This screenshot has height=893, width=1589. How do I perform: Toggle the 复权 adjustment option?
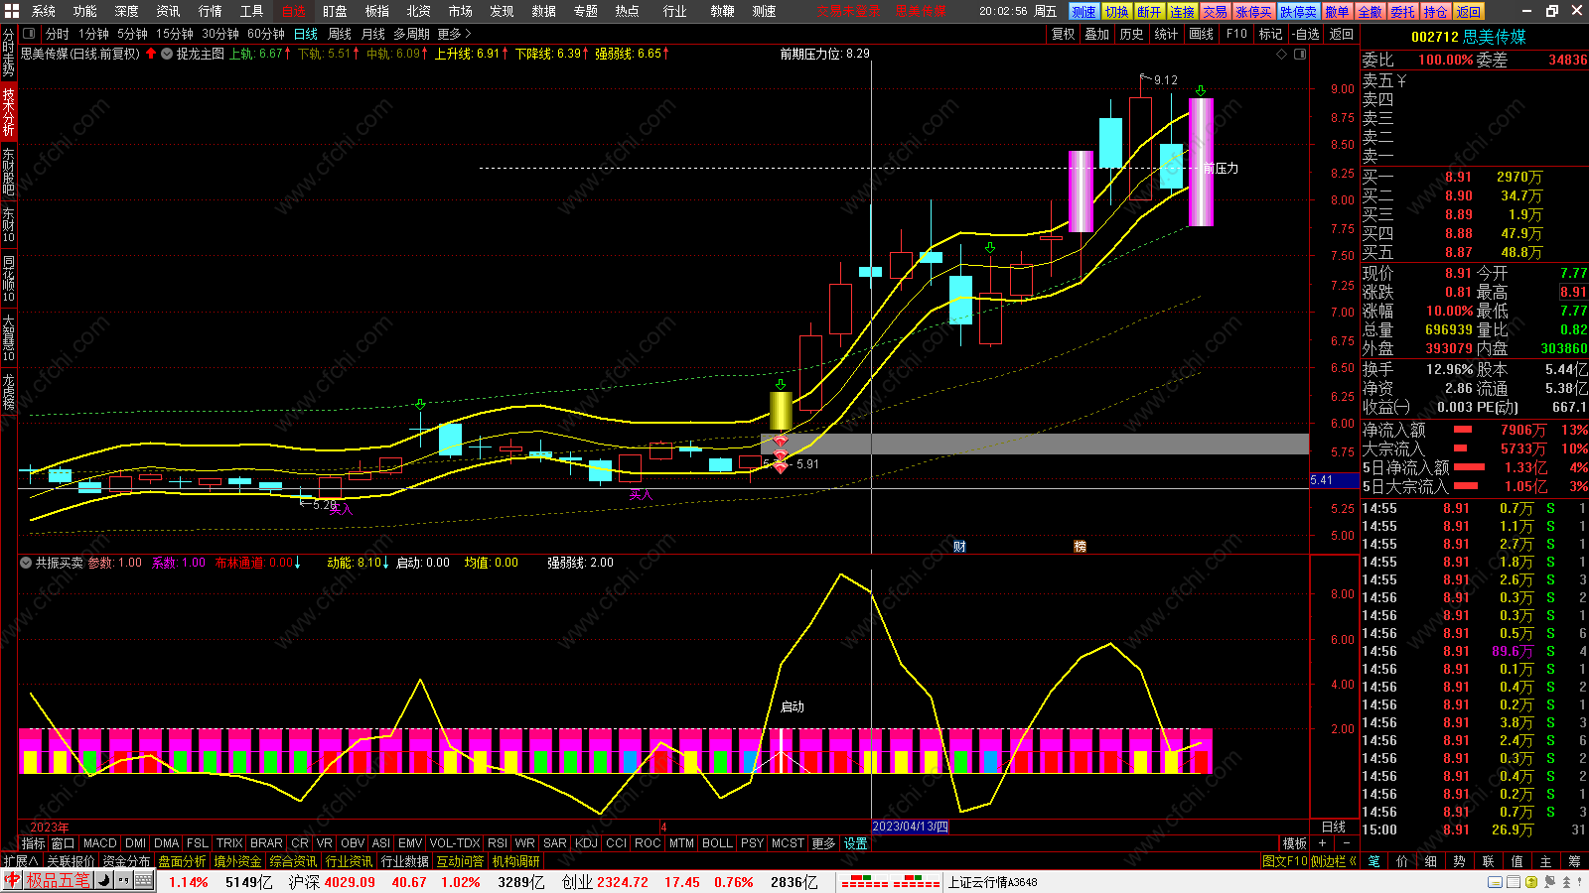pyautogui.click(x=1064, y=34)
